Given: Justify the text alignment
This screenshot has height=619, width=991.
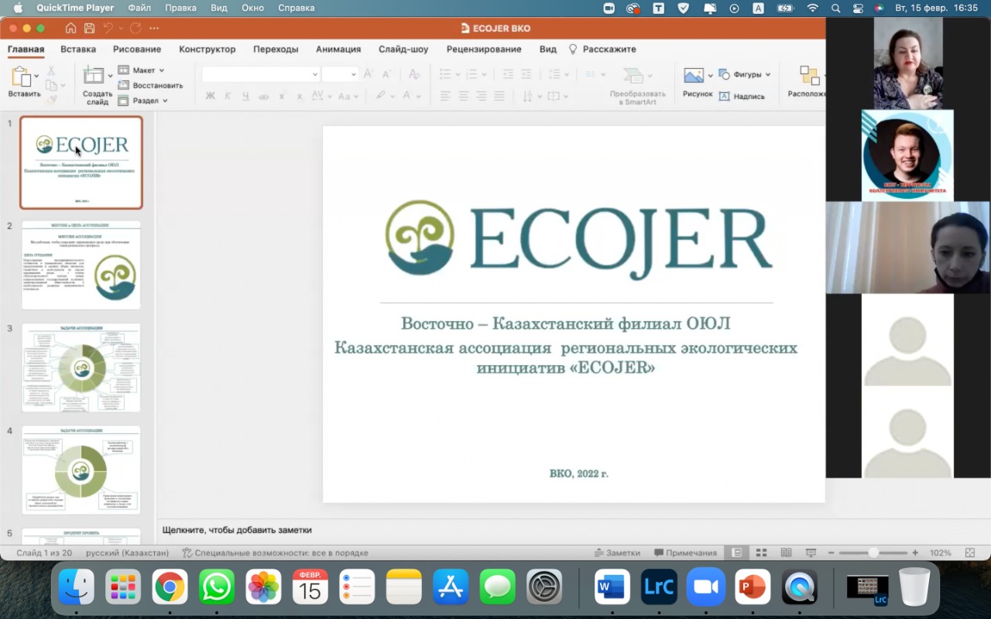Looking at the screenshot, I should pos(499,96).
